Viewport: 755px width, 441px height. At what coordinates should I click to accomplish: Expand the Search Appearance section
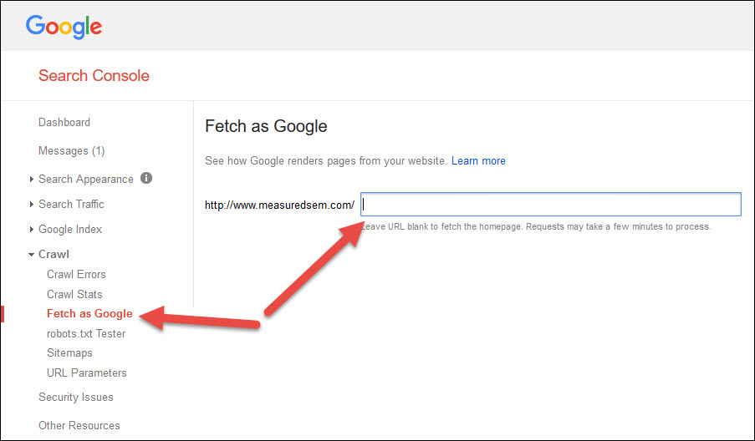[32, 180]
